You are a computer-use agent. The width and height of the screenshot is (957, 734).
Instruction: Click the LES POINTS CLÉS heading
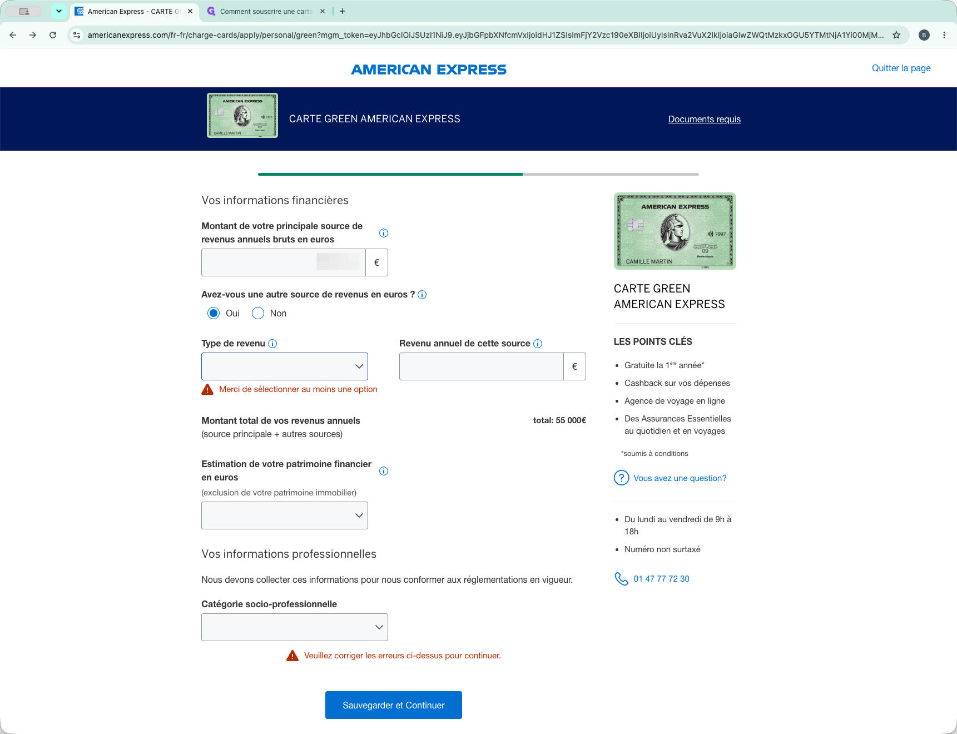pyautogui.click(x=653, y=341)
